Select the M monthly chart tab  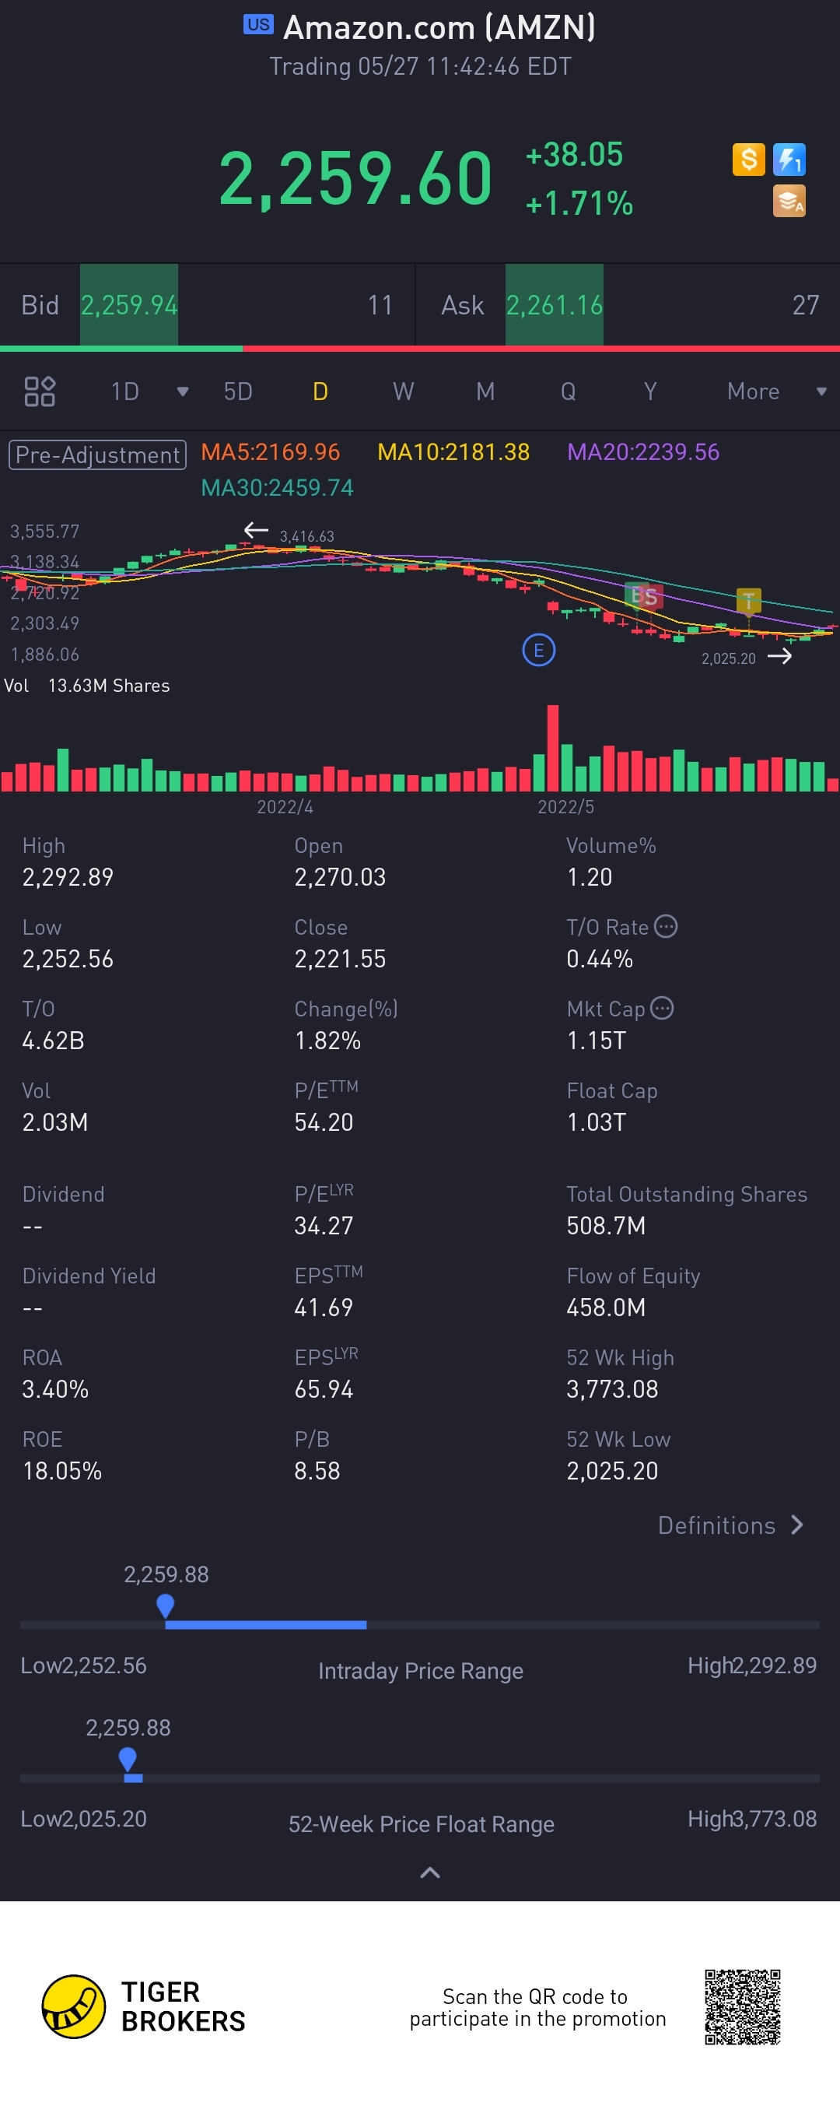point(485,391)
